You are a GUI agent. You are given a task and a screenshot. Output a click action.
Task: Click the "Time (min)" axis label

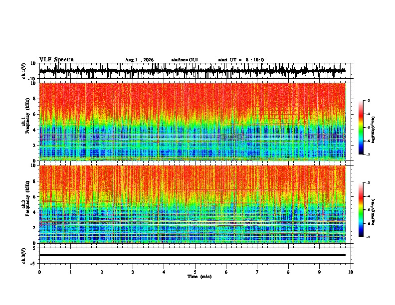coord(199,277)
